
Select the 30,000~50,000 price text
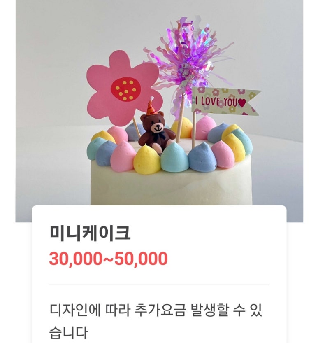pyautogui.click(x=108, y=259)
